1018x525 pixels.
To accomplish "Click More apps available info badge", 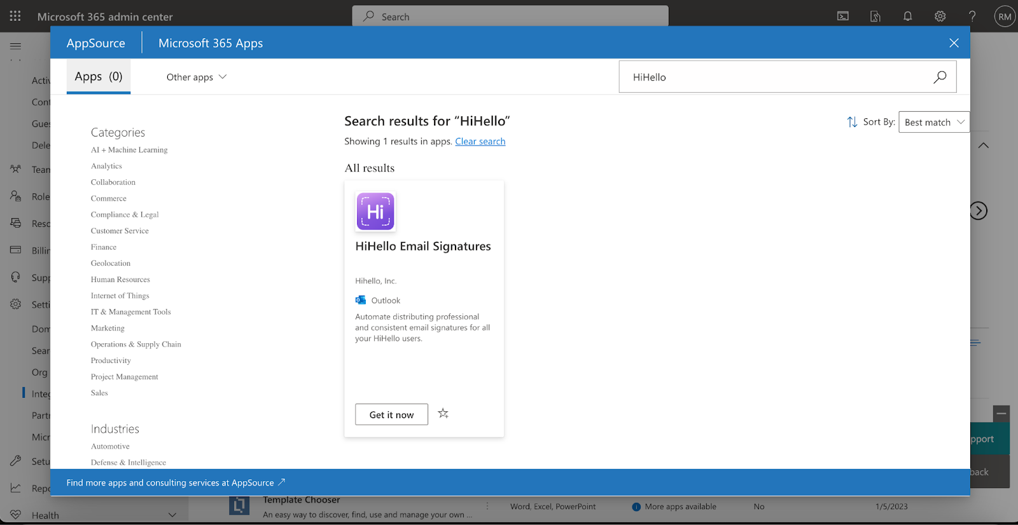I will [674, 507].
